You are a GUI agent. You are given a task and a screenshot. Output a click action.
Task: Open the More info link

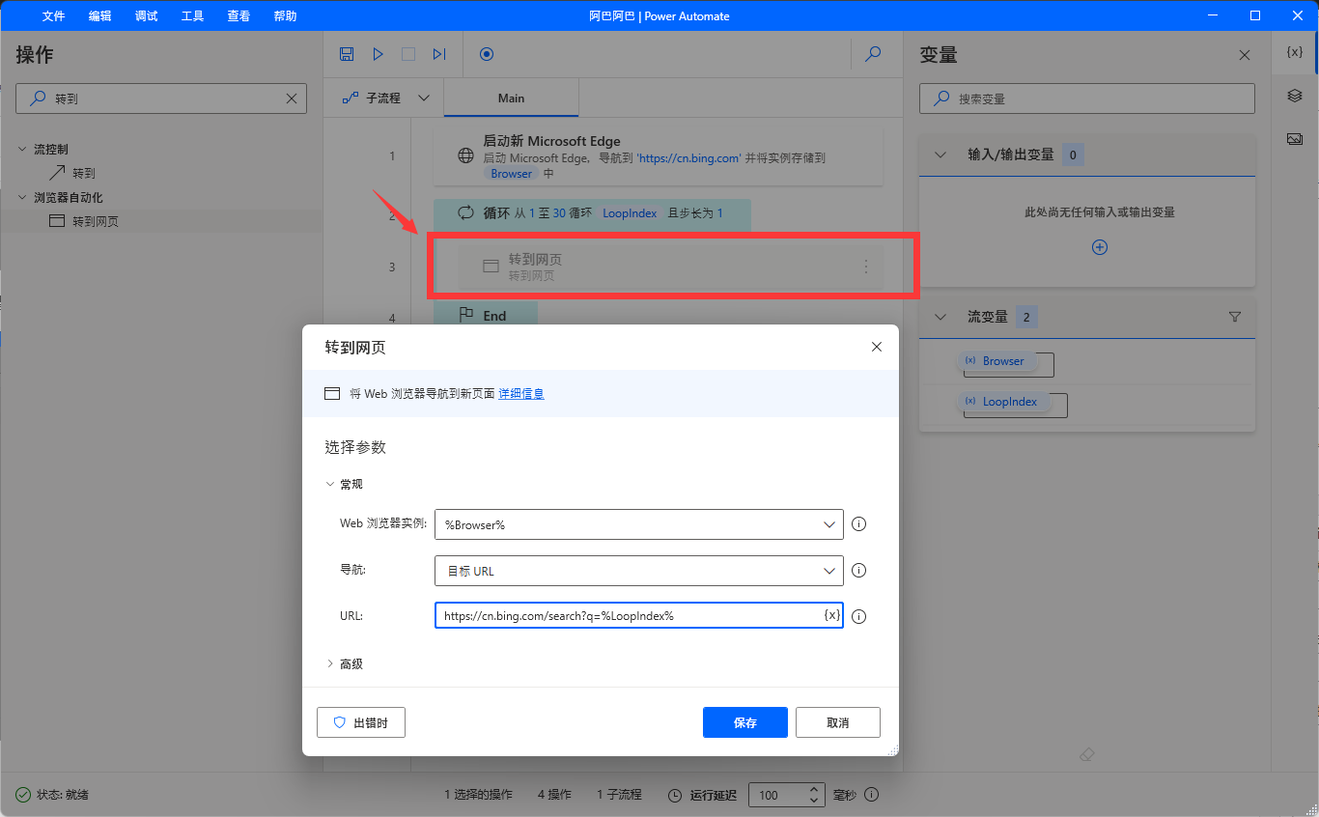click(521, 394)
